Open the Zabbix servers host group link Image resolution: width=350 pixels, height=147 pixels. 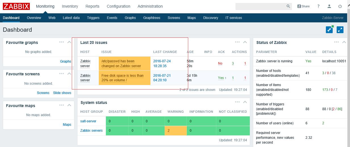point(91,131)
